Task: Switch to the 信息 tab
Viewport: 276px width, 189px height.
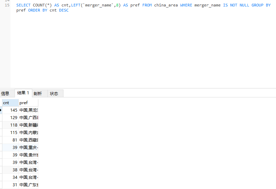Action: [5, 94]
